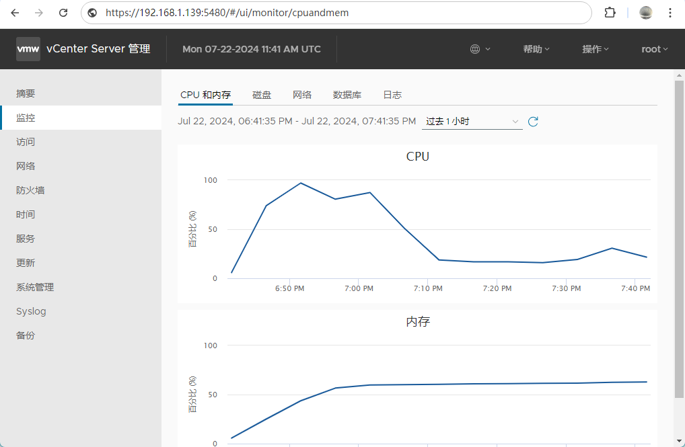Open the language globe dropdown
The height and width of the screenshot is (447, 685).
[x=480, y=49]
